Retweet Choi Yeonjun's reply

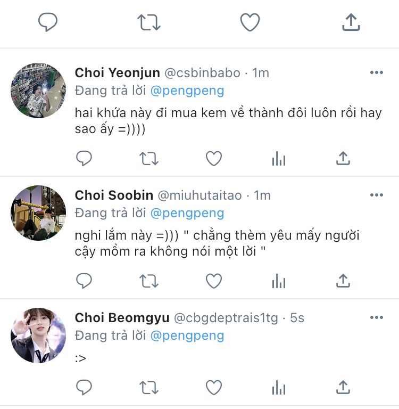point(148,158)
